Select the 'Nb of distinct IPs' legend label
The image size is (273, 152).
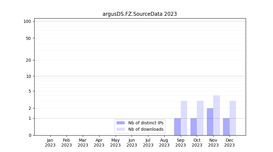(146, 123)
